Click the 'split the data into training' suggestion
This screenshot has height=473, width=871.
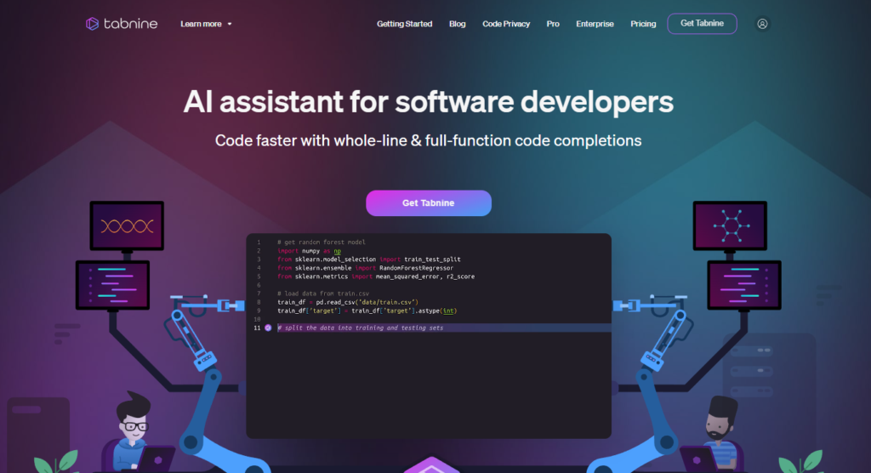tap(361, 328)
